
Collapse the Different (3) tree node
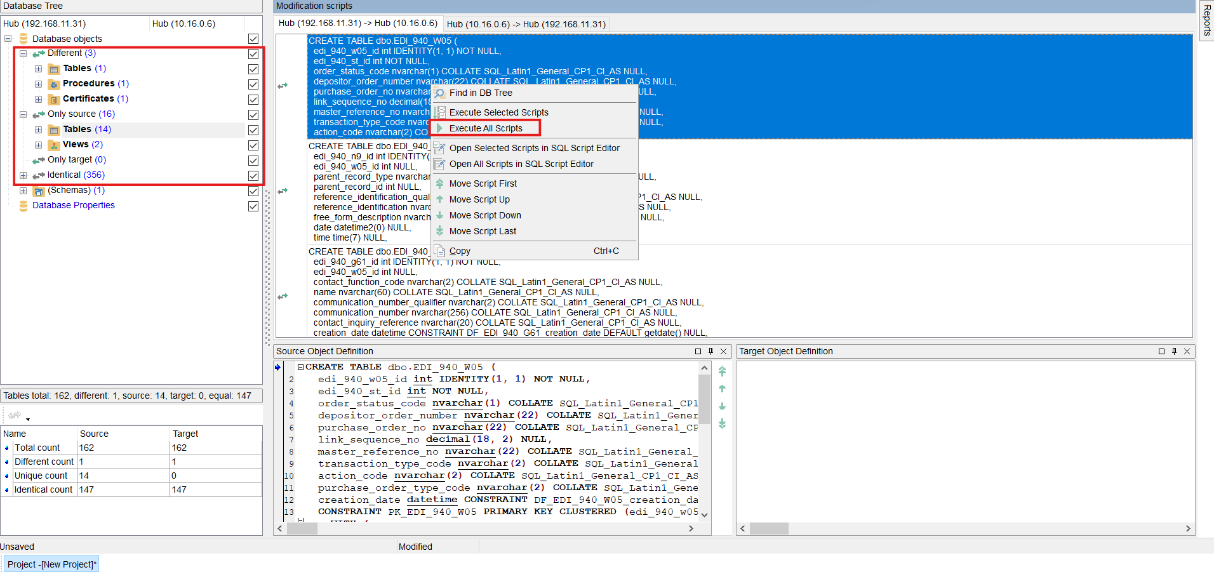coord(23,53)
